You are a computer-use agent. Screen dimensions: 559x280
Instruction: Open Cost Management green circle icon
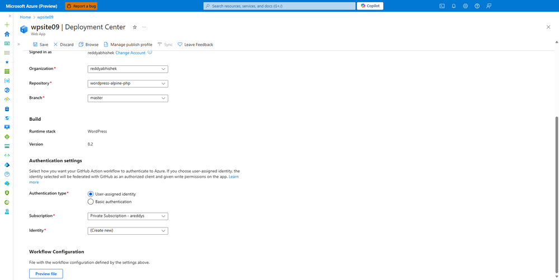coord(7,202)
